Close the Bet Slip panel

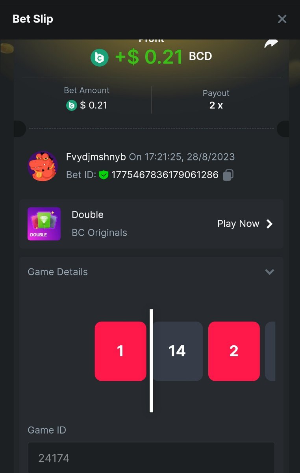point(282,19)
